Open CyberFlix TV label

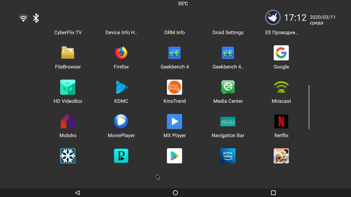point(68,32)
